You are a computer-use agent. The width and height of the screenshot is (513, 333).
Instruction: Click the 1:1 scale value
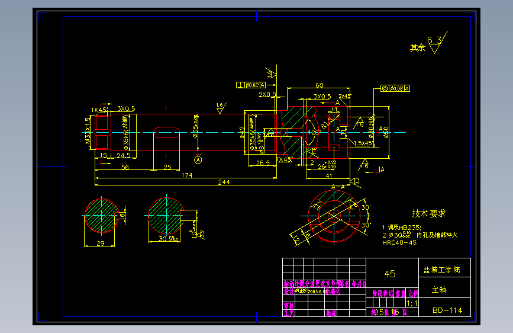[x=412, y=303]
